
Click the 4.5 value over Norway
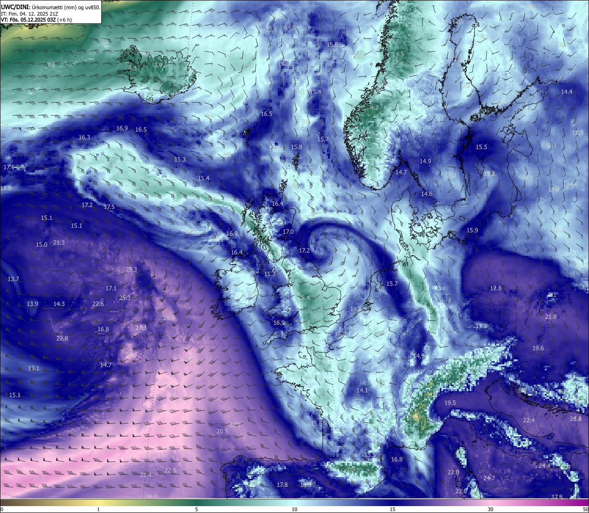[x=400, y=54]
